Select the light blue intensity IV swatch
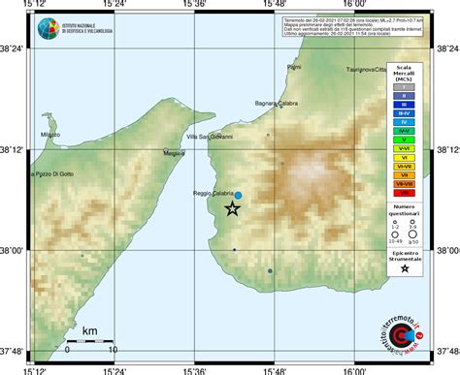 [404, 122]
